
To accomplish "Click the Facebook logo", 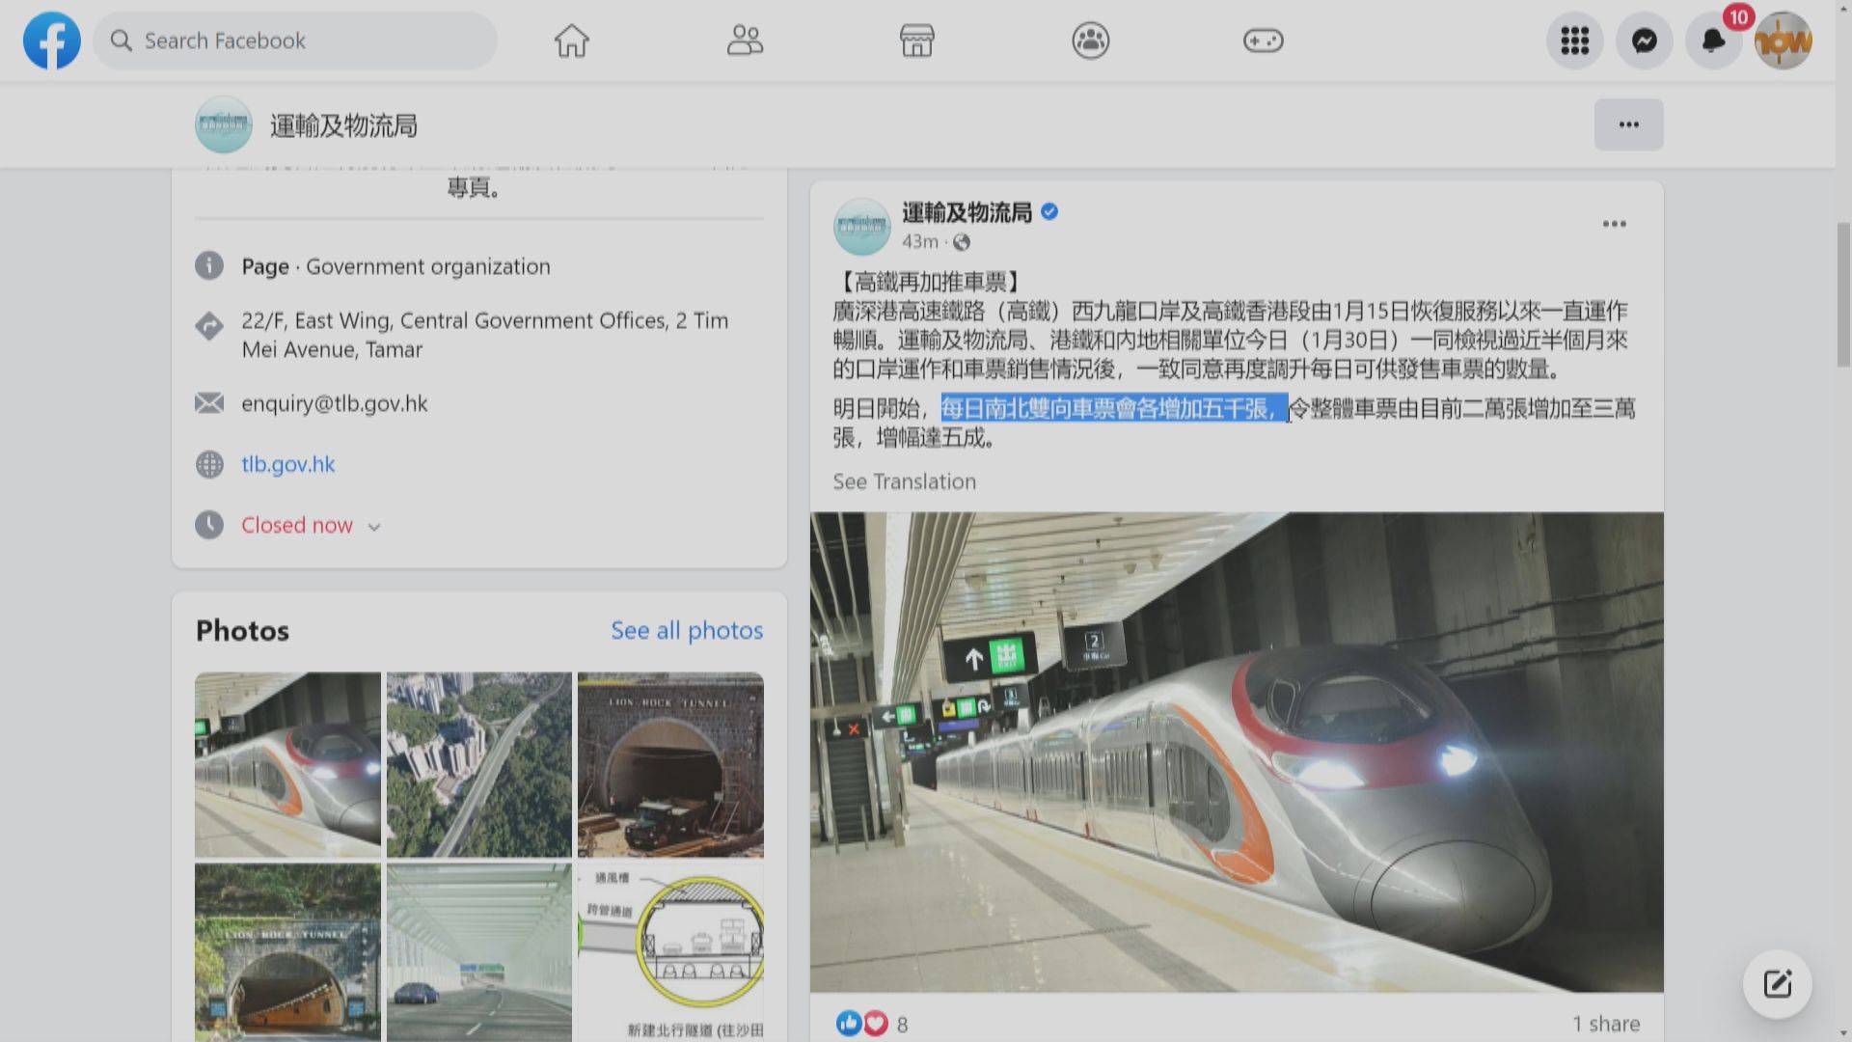I will click(x=51, y=41).
